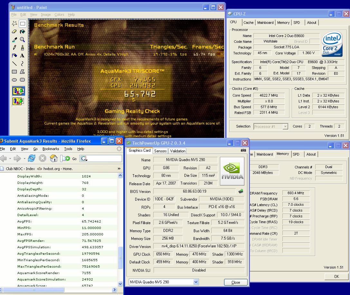Open the Club NBOC - Index bookmark
The width and height of the screenshot is (350, 295).
(18, 169)
